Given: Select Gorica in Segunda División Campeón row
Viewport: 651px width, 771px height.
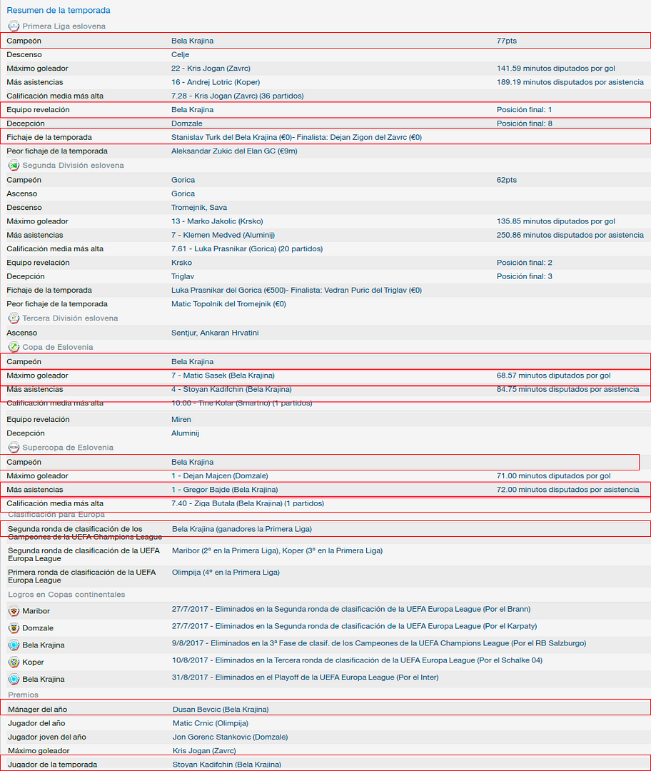Looking at the screenshot, I should coord(183,180).
